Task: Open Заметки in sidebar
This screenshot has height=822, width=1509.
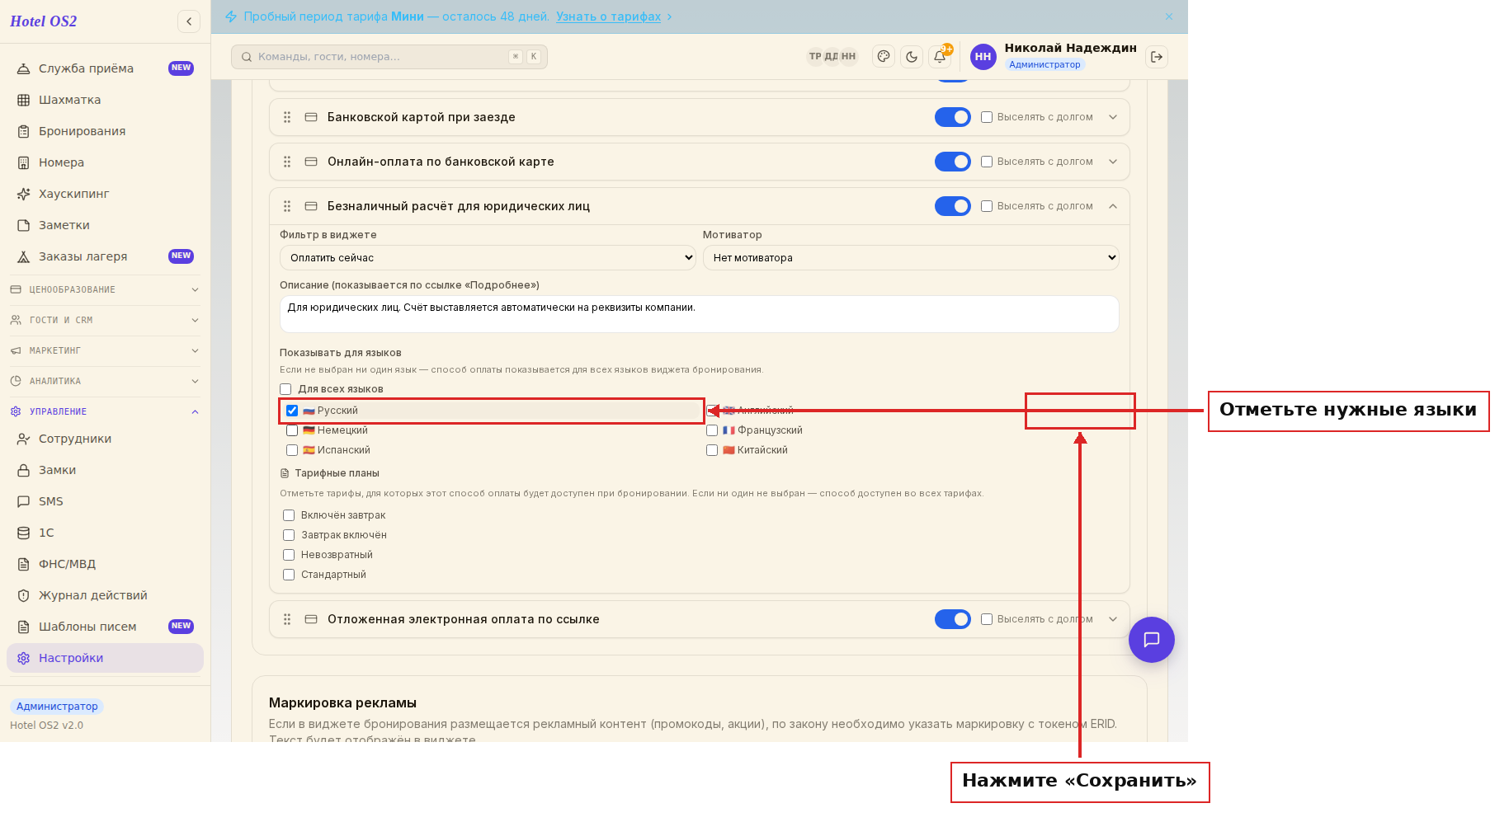Action: (x=105, y=225)
